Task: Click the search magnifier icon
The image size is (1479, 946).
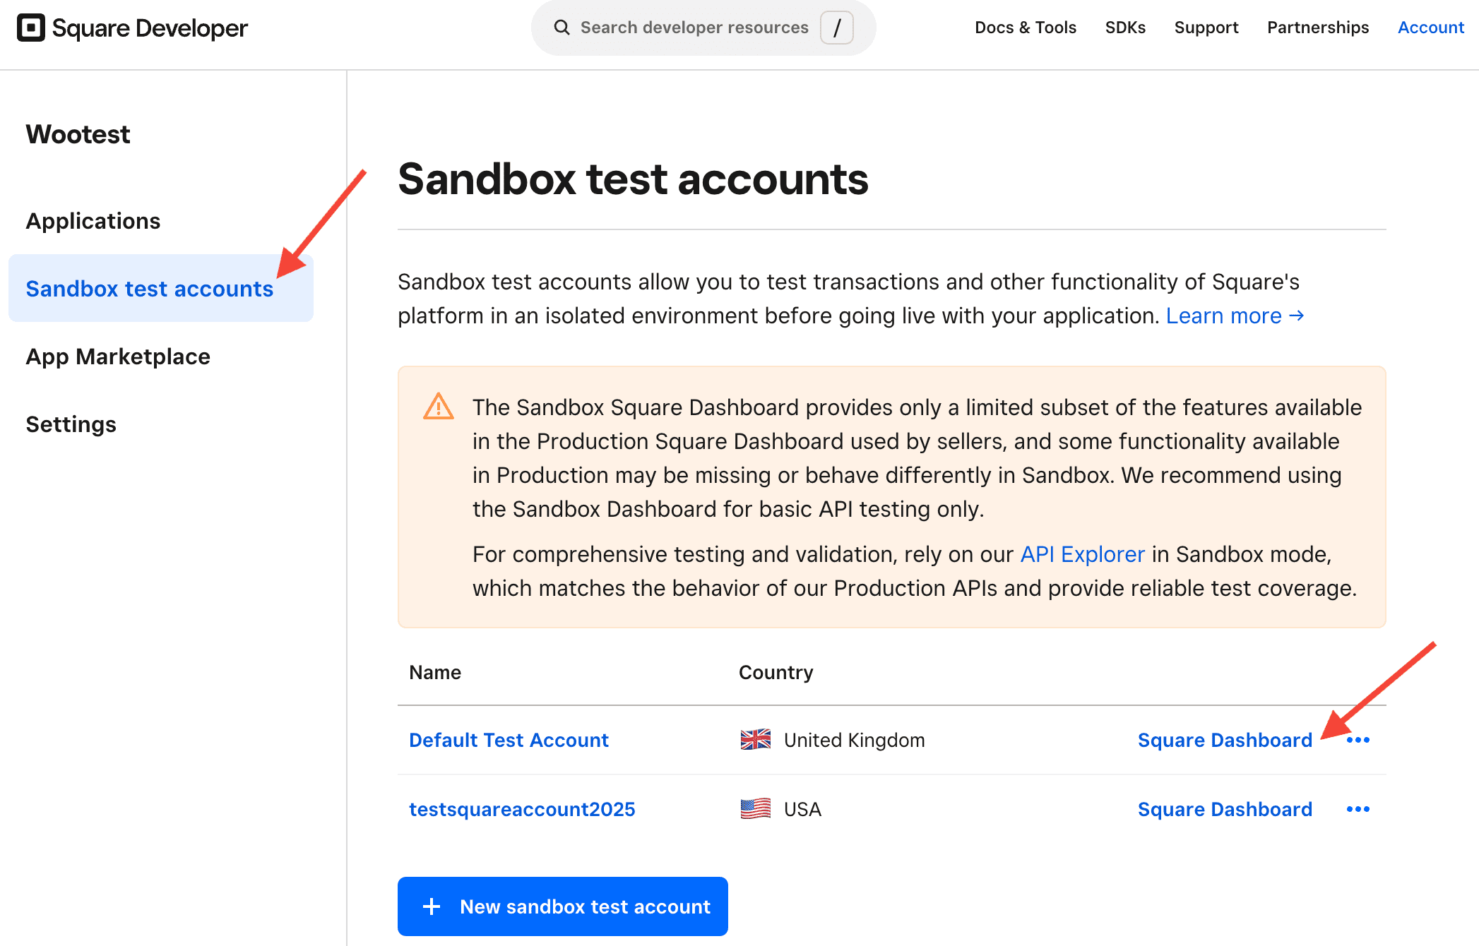Action: coord(562,28)
